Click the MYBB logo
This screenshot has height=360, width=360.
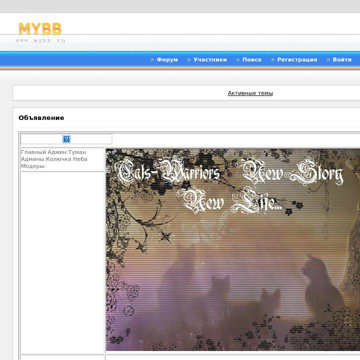[40, 28]
